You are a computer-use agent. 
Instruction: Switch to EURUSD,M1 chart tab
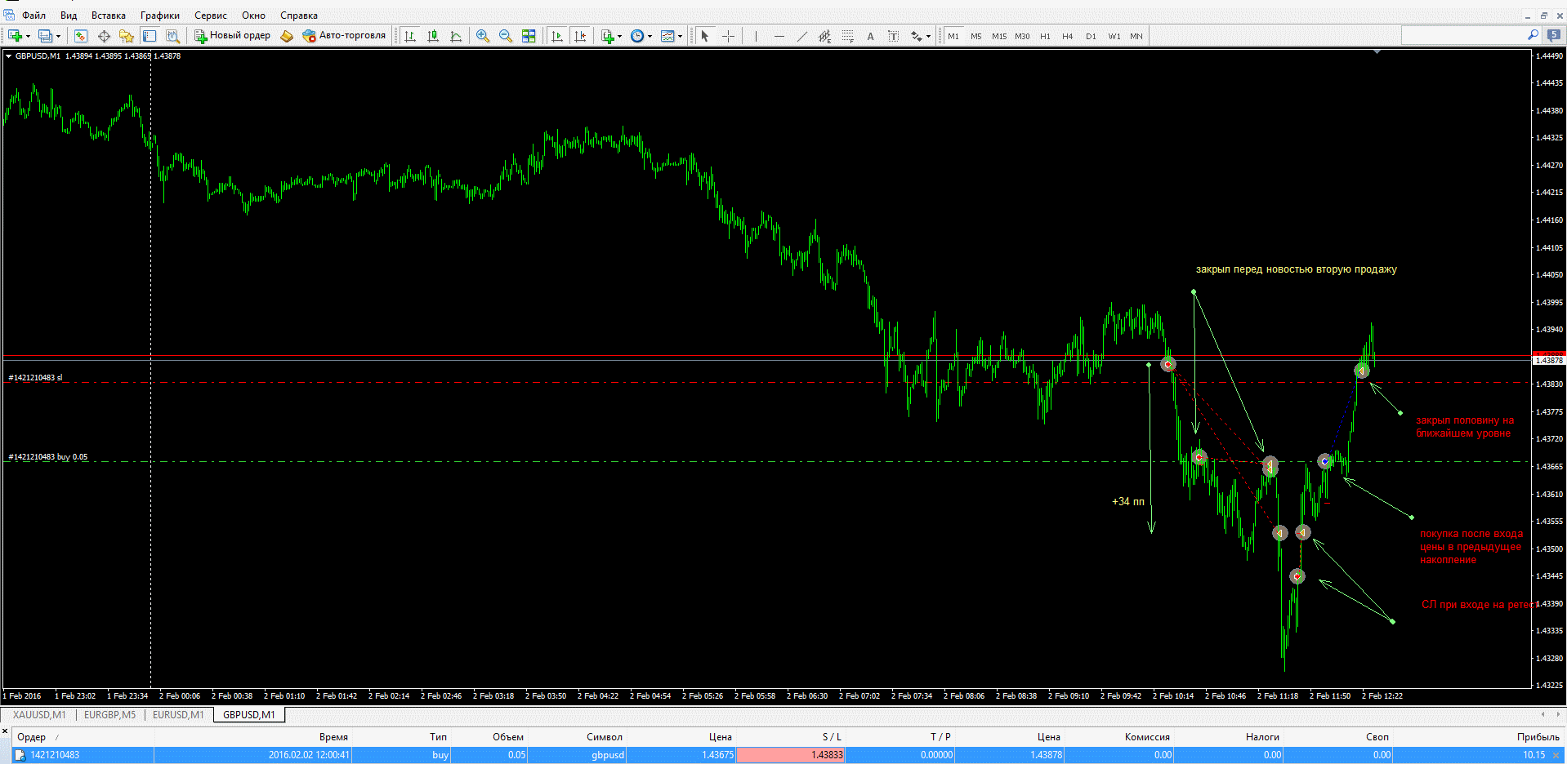click(178, 714)
